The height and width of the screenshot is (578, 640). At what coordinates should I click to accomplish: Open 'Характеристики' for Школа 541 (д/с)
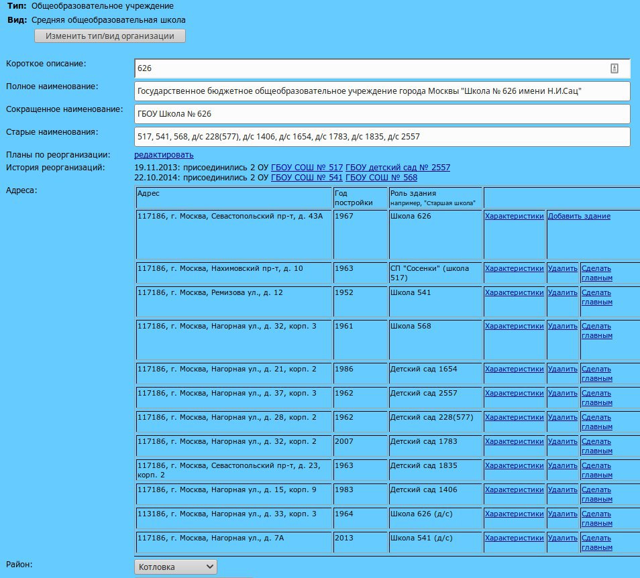[x=515, y=537]
